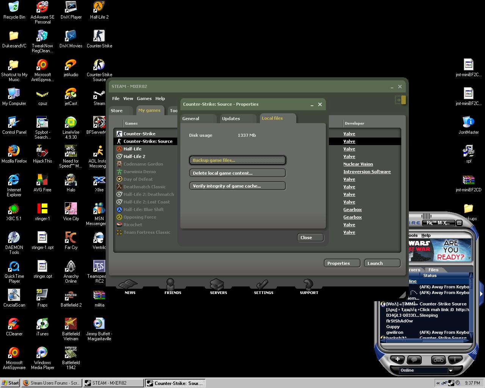Select the Halo desktop icon
The width and height of the screenshot is (485, 388).
[x=71, y=183]
